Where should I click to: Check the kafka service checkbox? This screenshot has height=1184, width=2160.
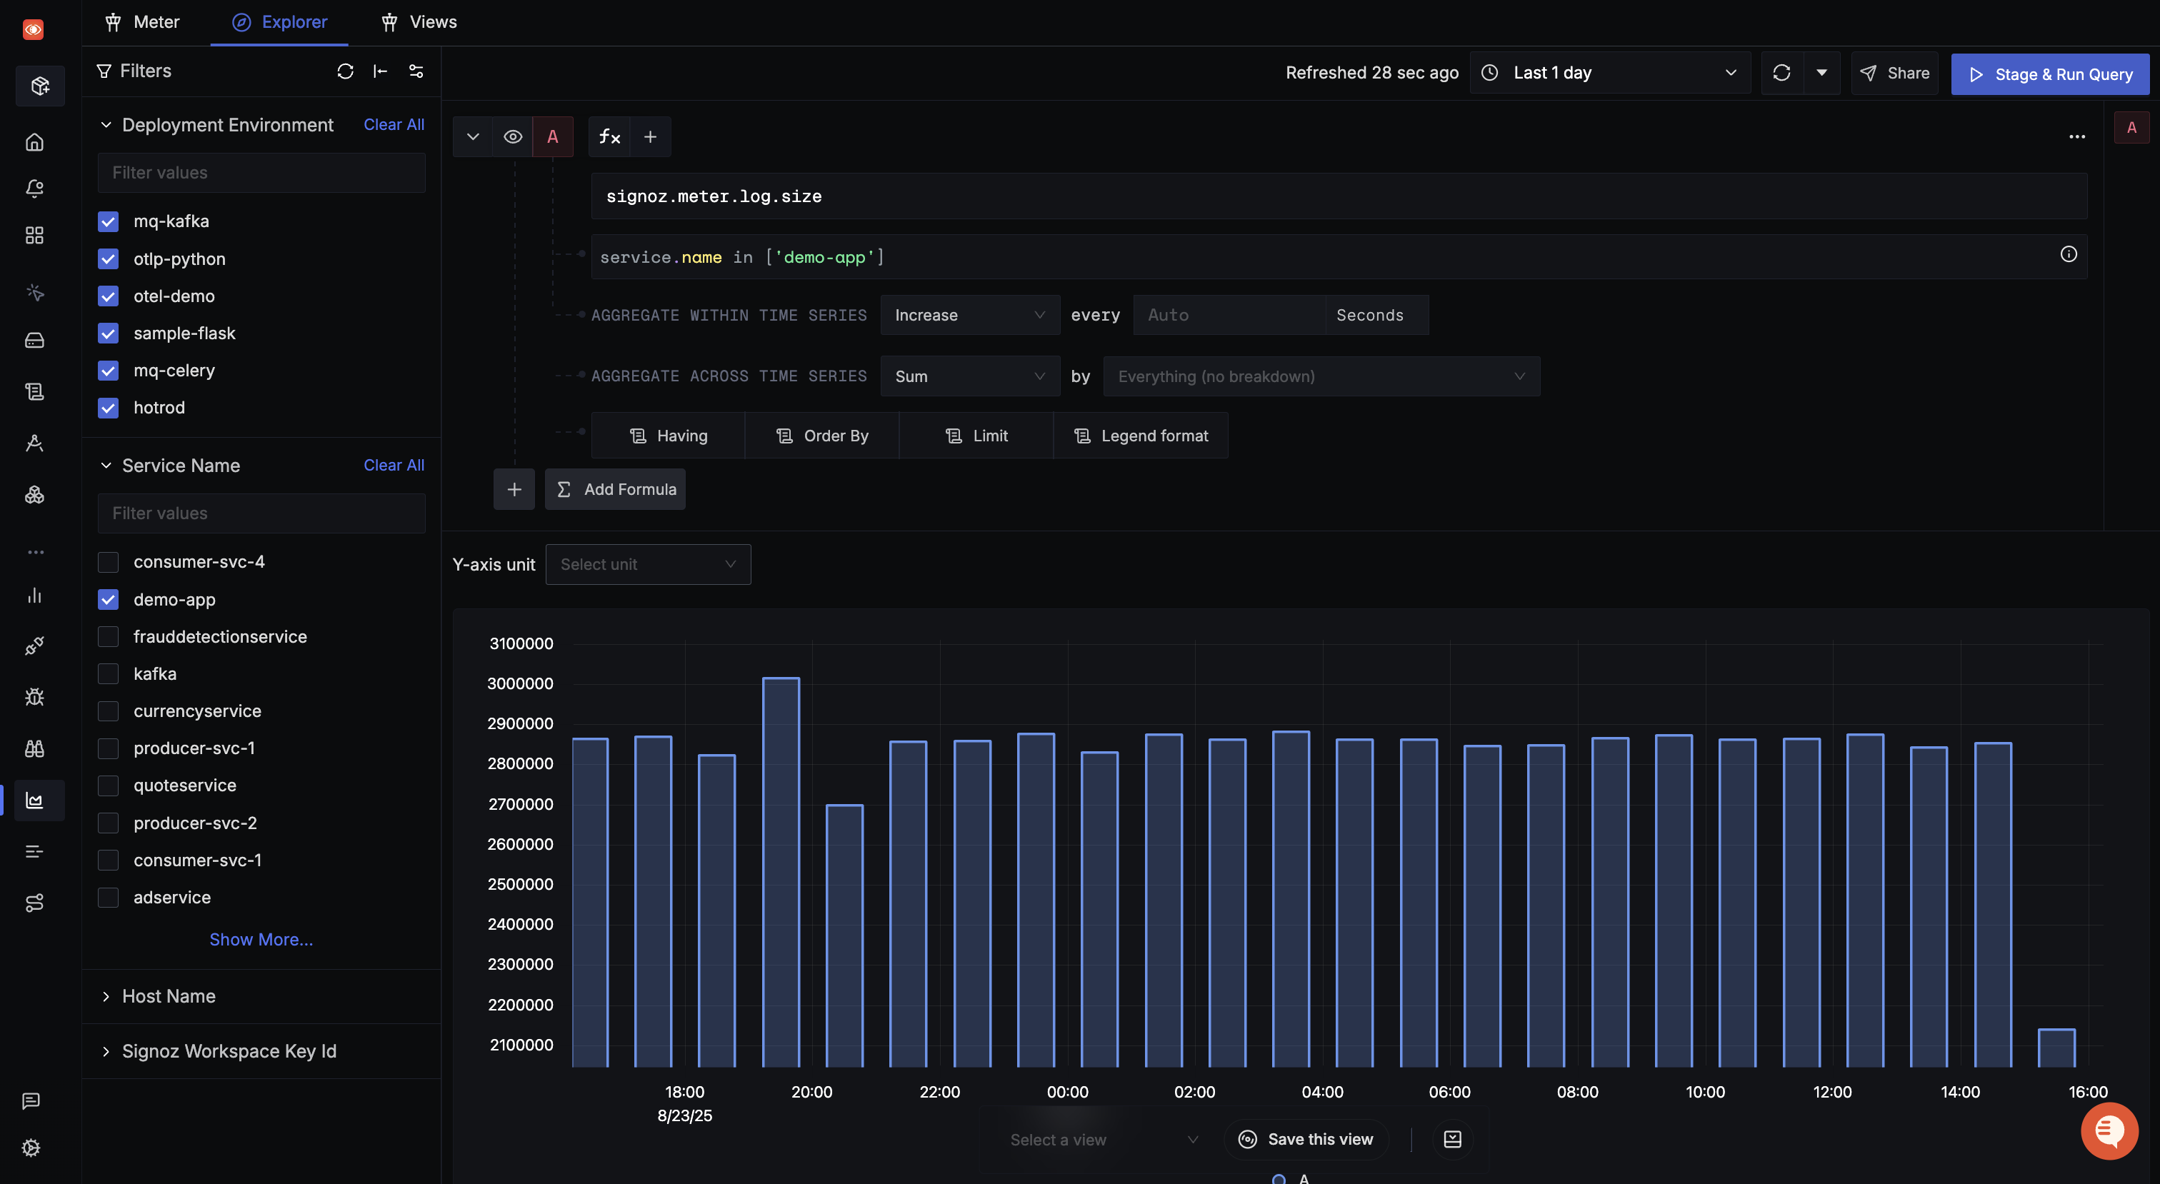(x=108, y=673)
